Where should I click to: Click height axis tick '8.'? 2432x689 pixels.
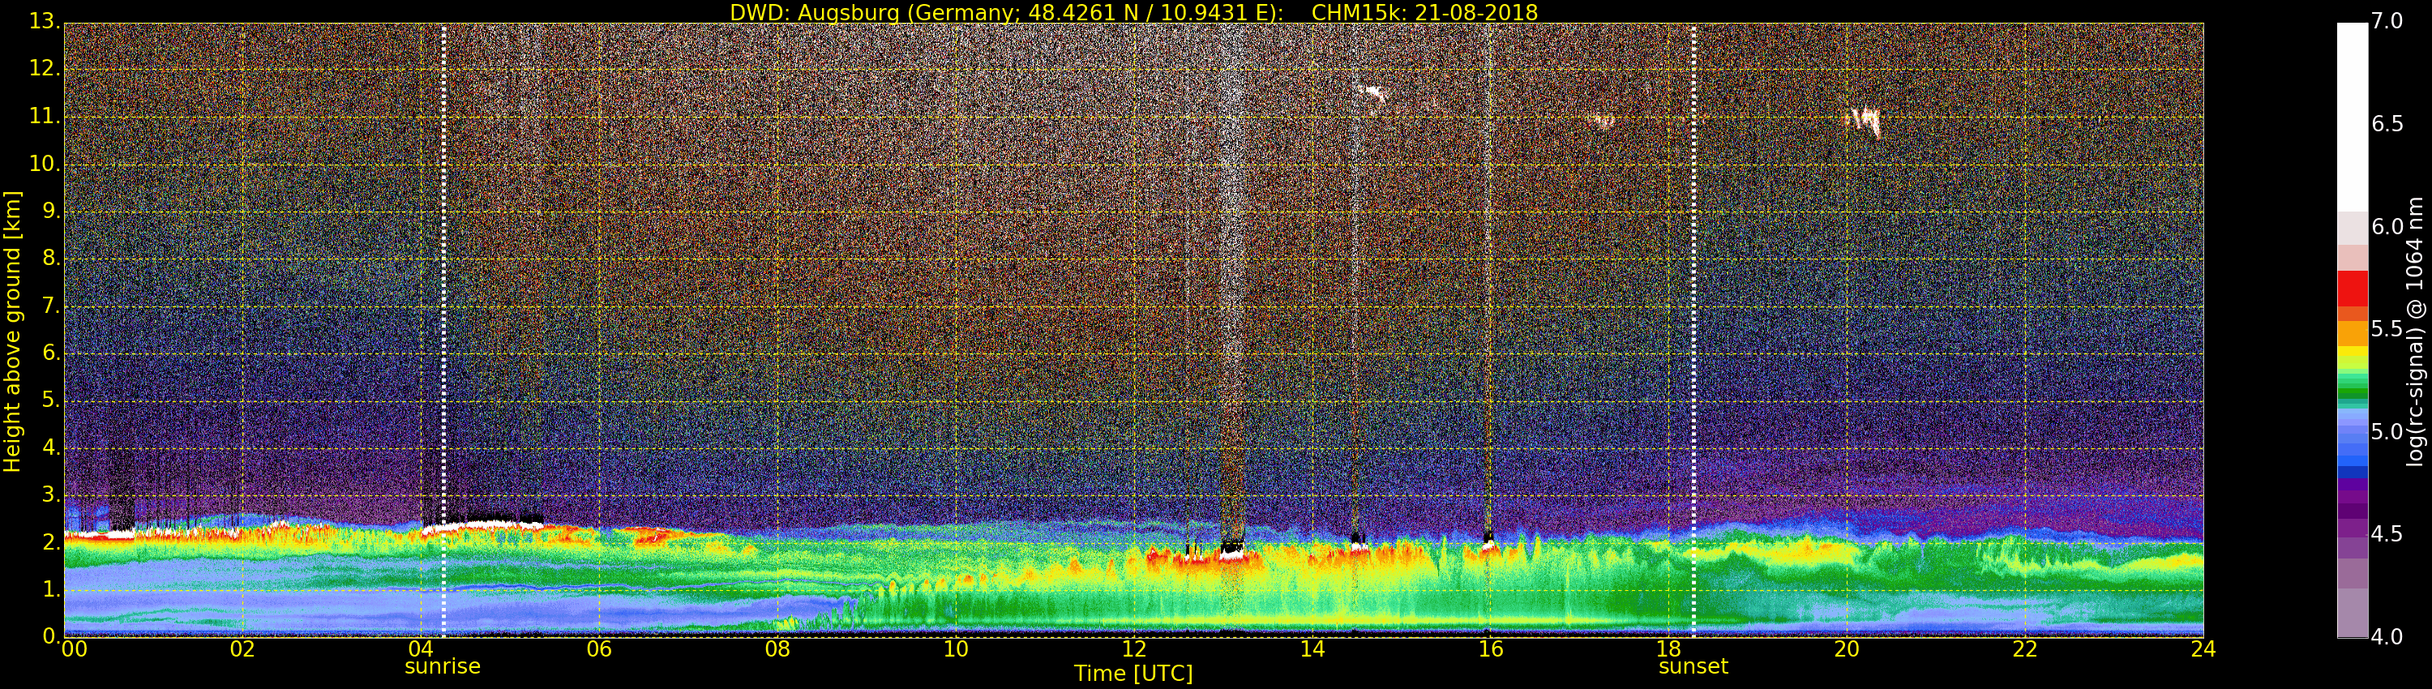pos(51,258)
